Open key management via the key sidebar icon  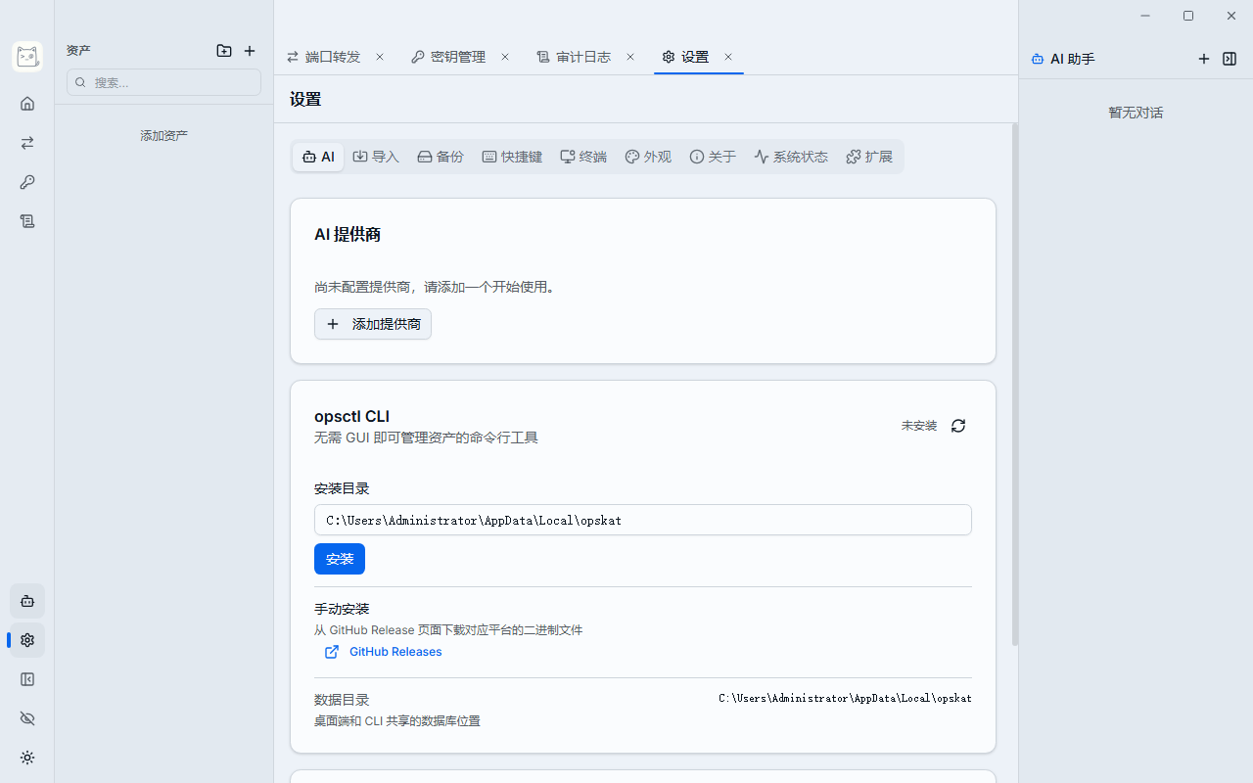[26, 182]
